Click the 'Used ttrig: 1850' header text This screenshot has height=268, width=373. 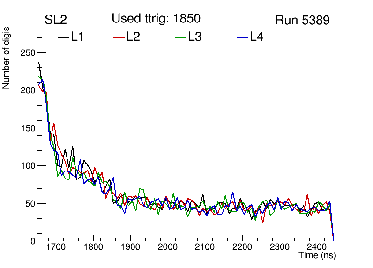click(156, 19)
